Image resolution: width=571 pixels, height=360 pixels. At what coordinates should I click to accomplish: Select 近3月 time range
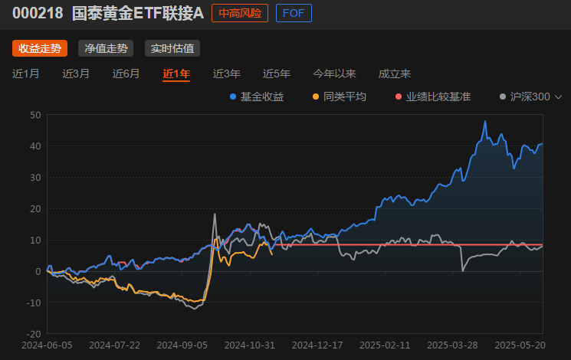(x=76, y=74)
